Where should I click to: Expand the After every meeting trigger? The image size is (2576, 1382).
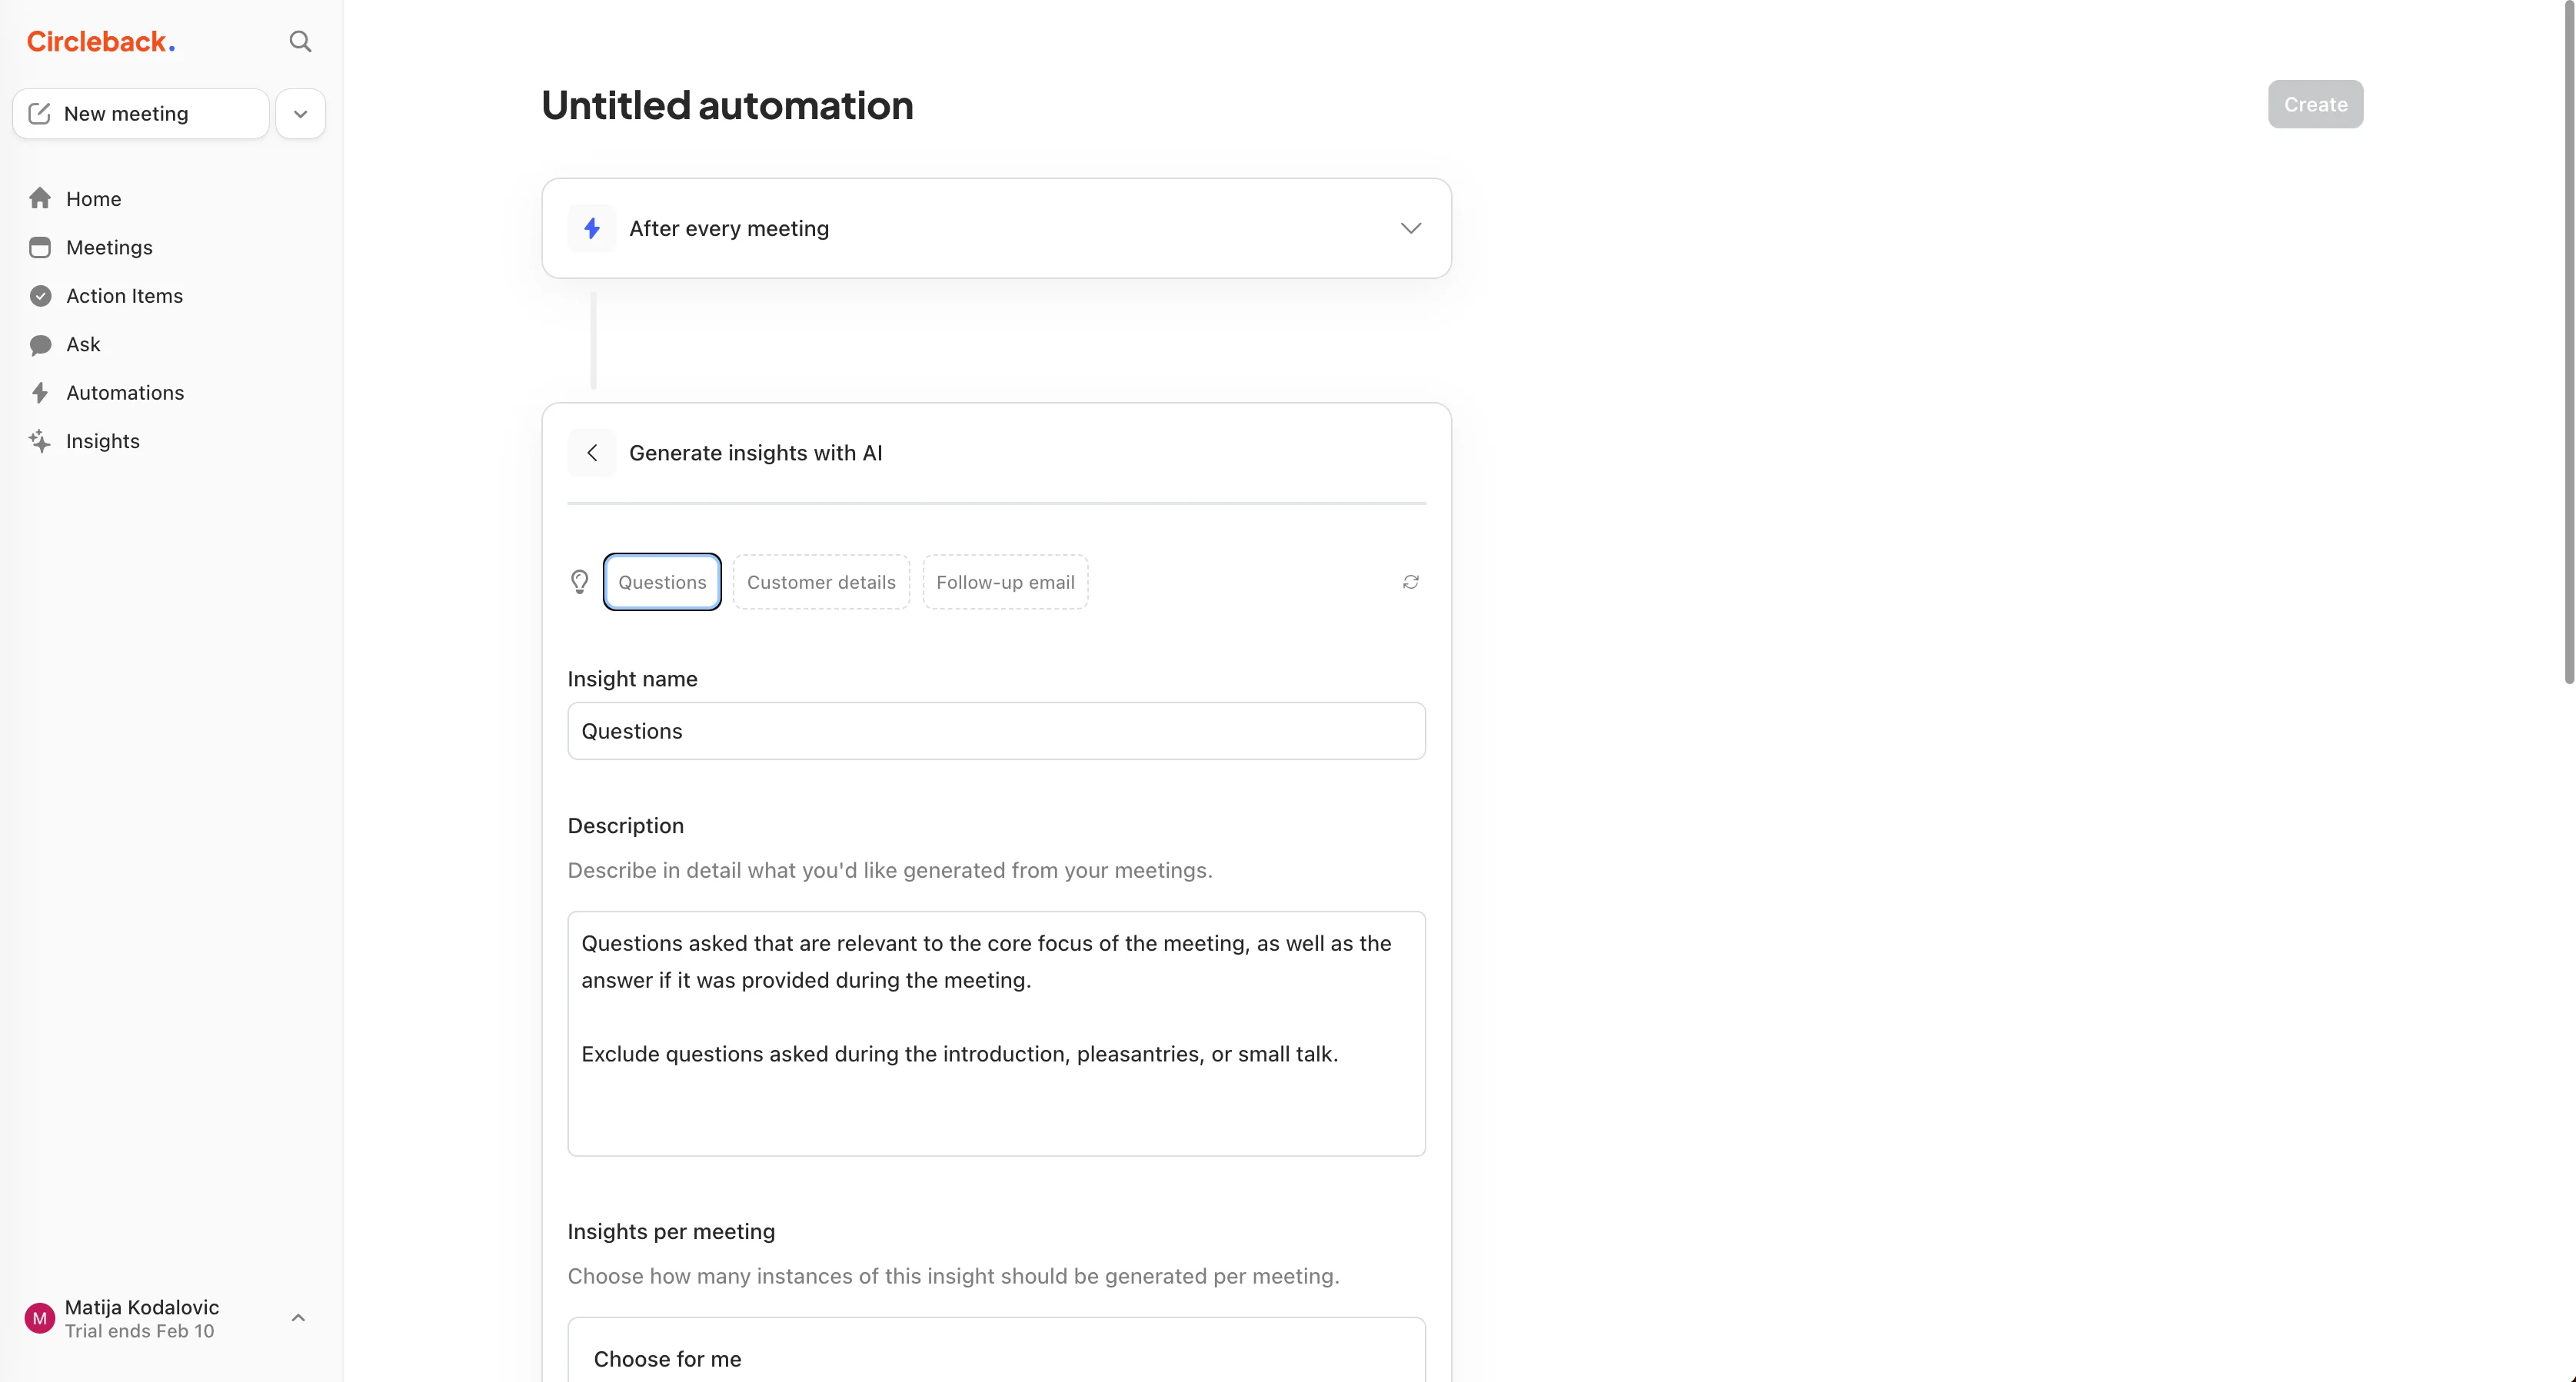click(x=1410, y=228)
